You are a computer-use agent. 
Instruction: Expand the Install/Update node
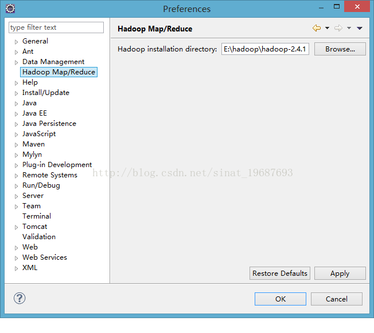tap(16, 93)
